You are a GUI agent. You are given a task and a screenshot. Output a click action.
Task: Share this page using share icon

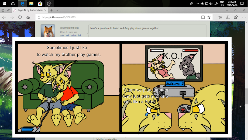pyautogui.click(x=236, y=17)
